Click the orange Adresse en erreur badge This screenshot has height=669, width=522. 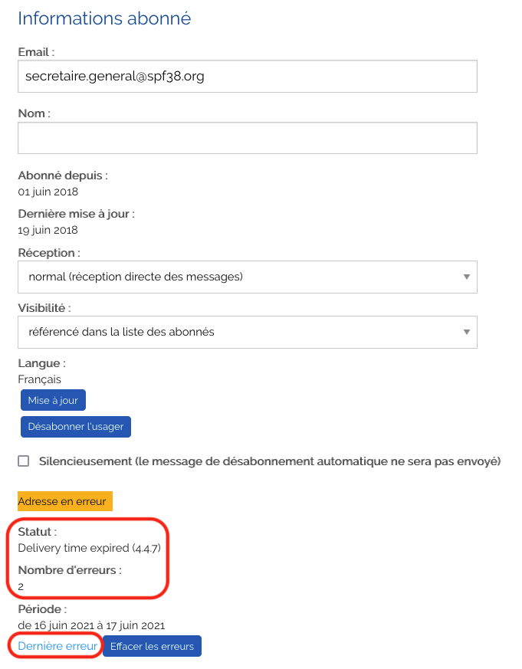point(65,501)
